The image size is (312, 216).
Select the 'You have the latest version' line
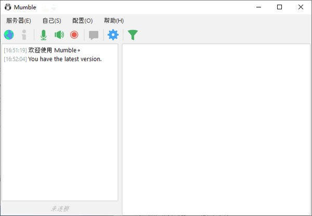pyautogui.click(x=64, y=59)
